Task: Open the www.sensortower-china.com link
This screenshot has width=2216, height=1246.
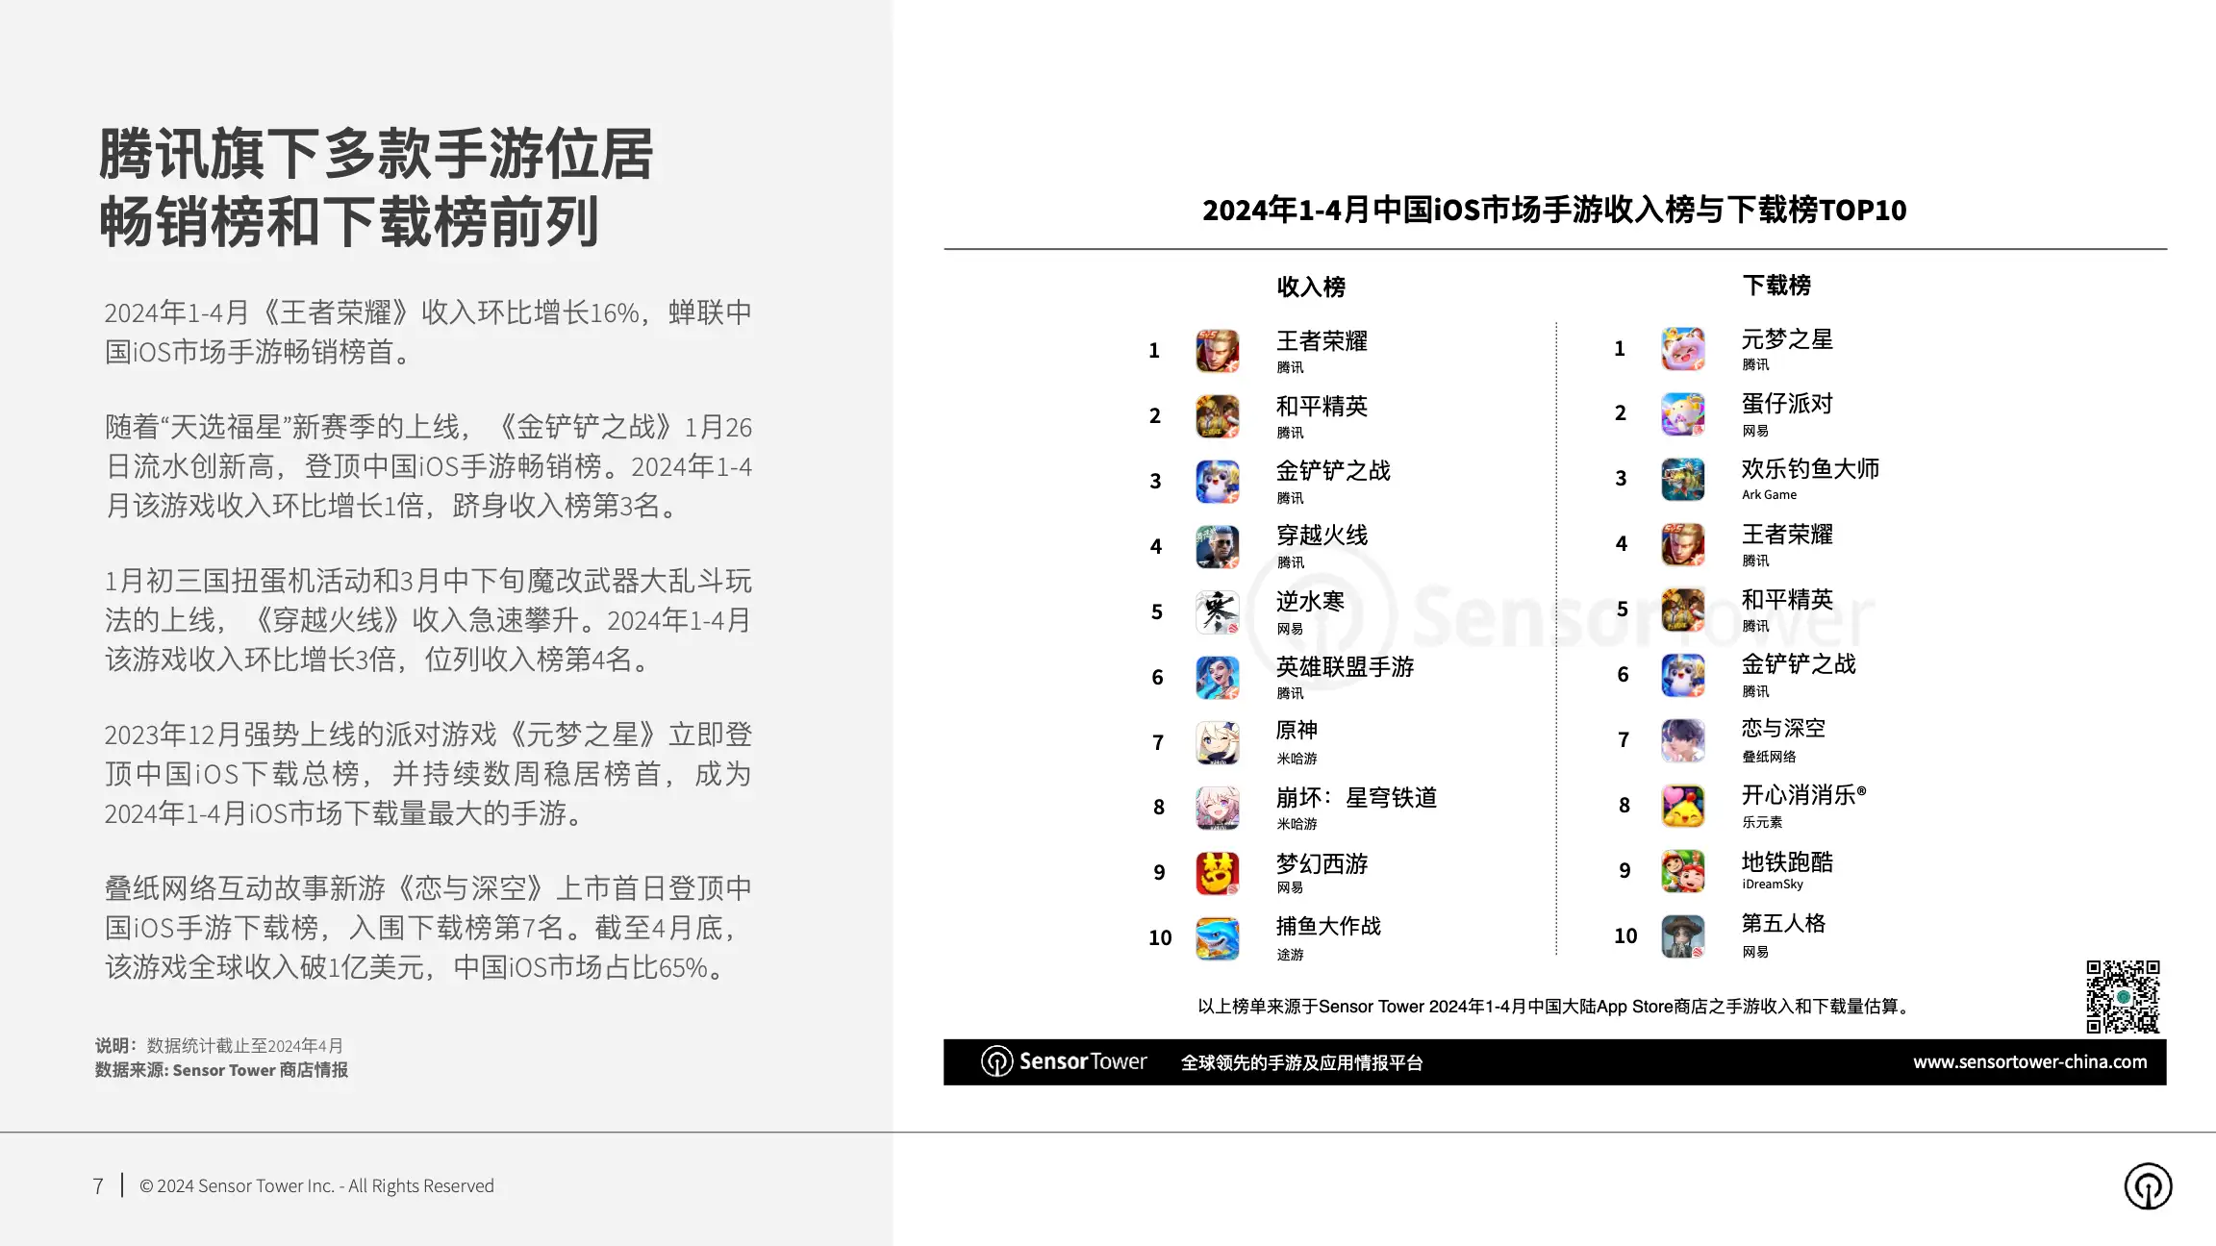Action: (x=2029, y=1061)
